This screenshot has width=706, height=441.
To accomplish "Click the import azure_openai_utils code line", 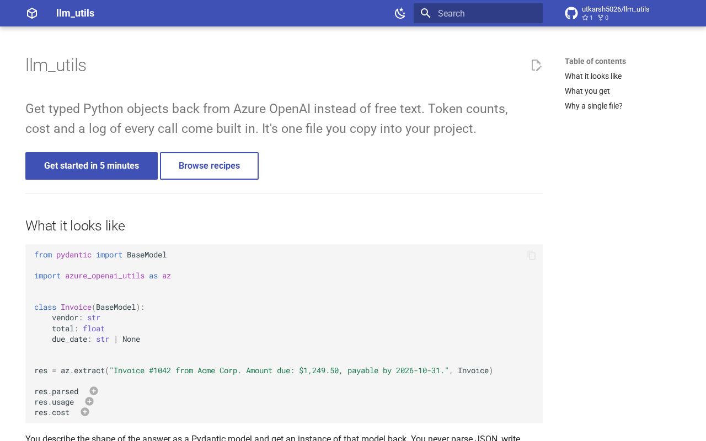I will click(x=103, y=276).
